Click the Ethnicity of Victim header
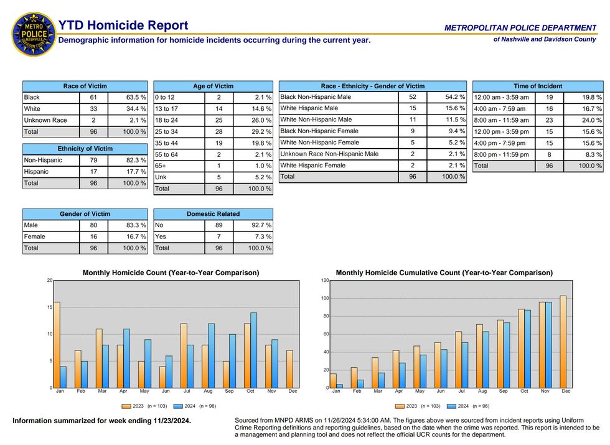The width and height of the screenshot is (610, 445). tap(85, 149)
